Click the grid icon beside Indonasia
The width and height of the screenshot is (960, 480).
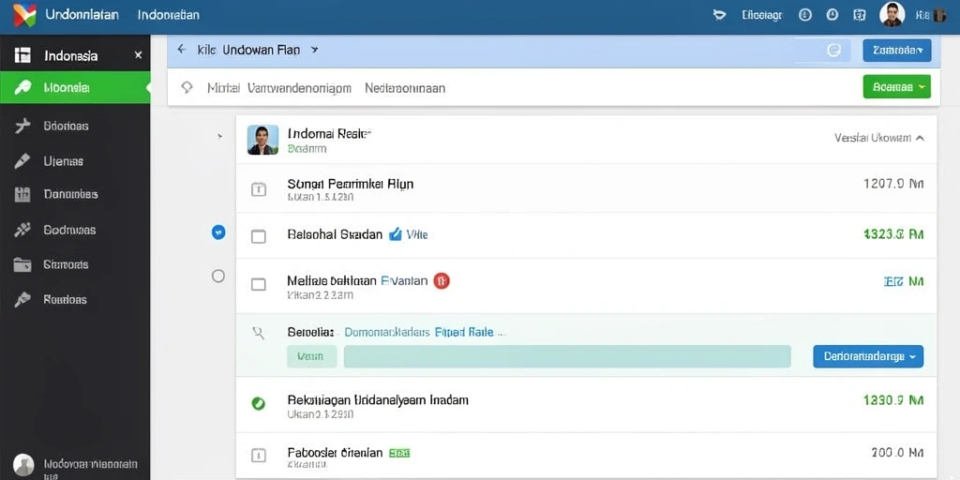22,55
